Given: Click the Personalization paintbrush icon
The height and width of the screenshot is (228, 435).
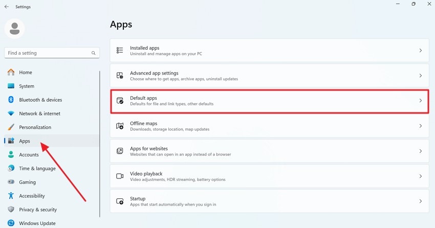Looking at the screenshot, I should coord(11,127).
